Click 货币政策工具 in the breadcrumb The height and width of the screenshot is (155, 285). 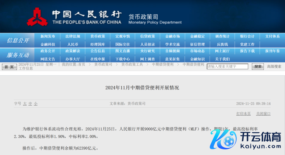132,64
